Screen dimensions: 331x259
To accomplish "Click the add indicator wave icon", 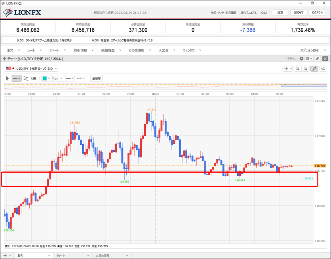I will (x=323, y=69).
